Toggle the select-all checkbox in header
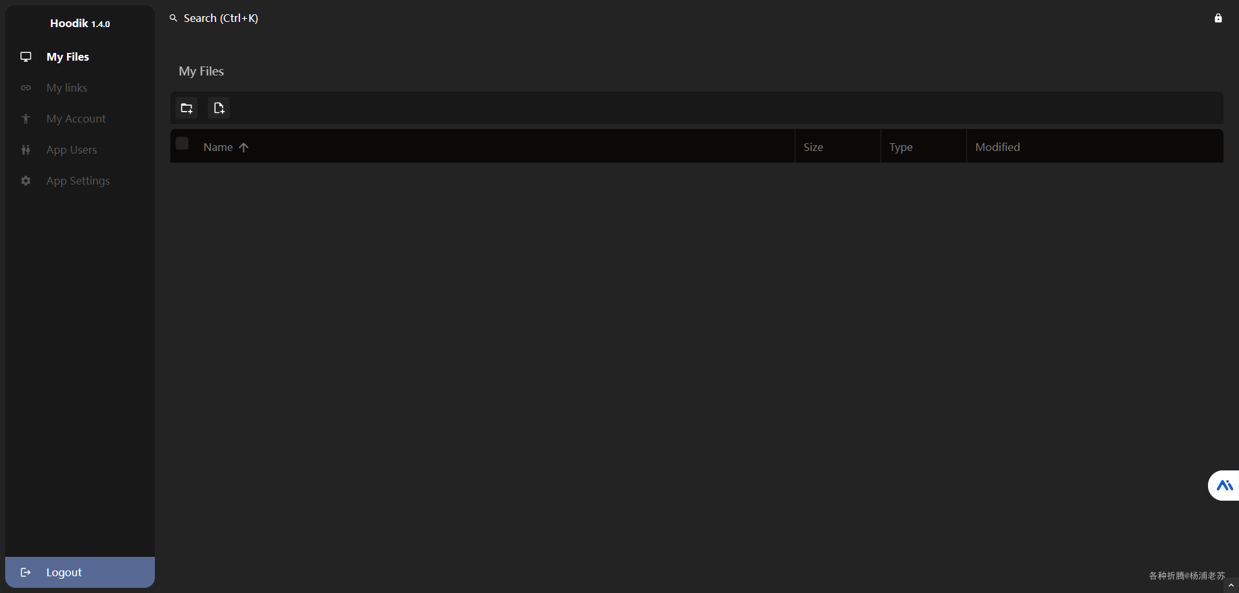Image resolution: width=1239 pixels, height=593 pixels. pyautogui.click(x=182, y=143)
